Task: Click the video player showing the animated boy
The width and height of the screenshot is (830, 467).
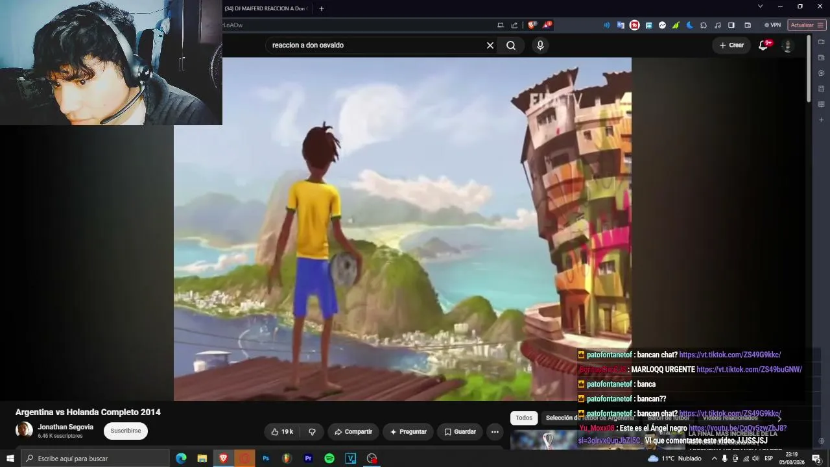Action: click(403, 229)
